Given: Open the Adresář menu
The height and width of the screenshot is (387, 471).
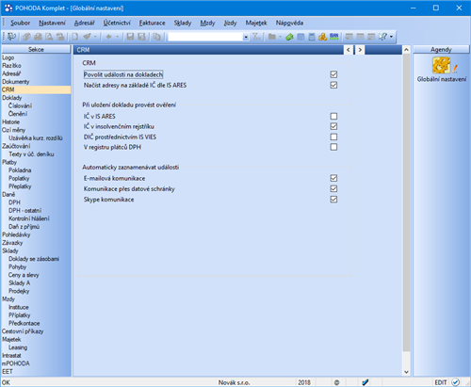Looking at the screenshot, I should point(84,23).
